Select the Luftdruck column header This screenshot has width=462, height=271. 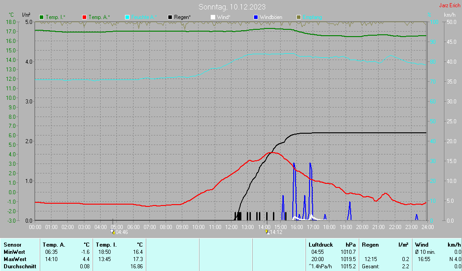pyautogui.click(x=320, y=245)
